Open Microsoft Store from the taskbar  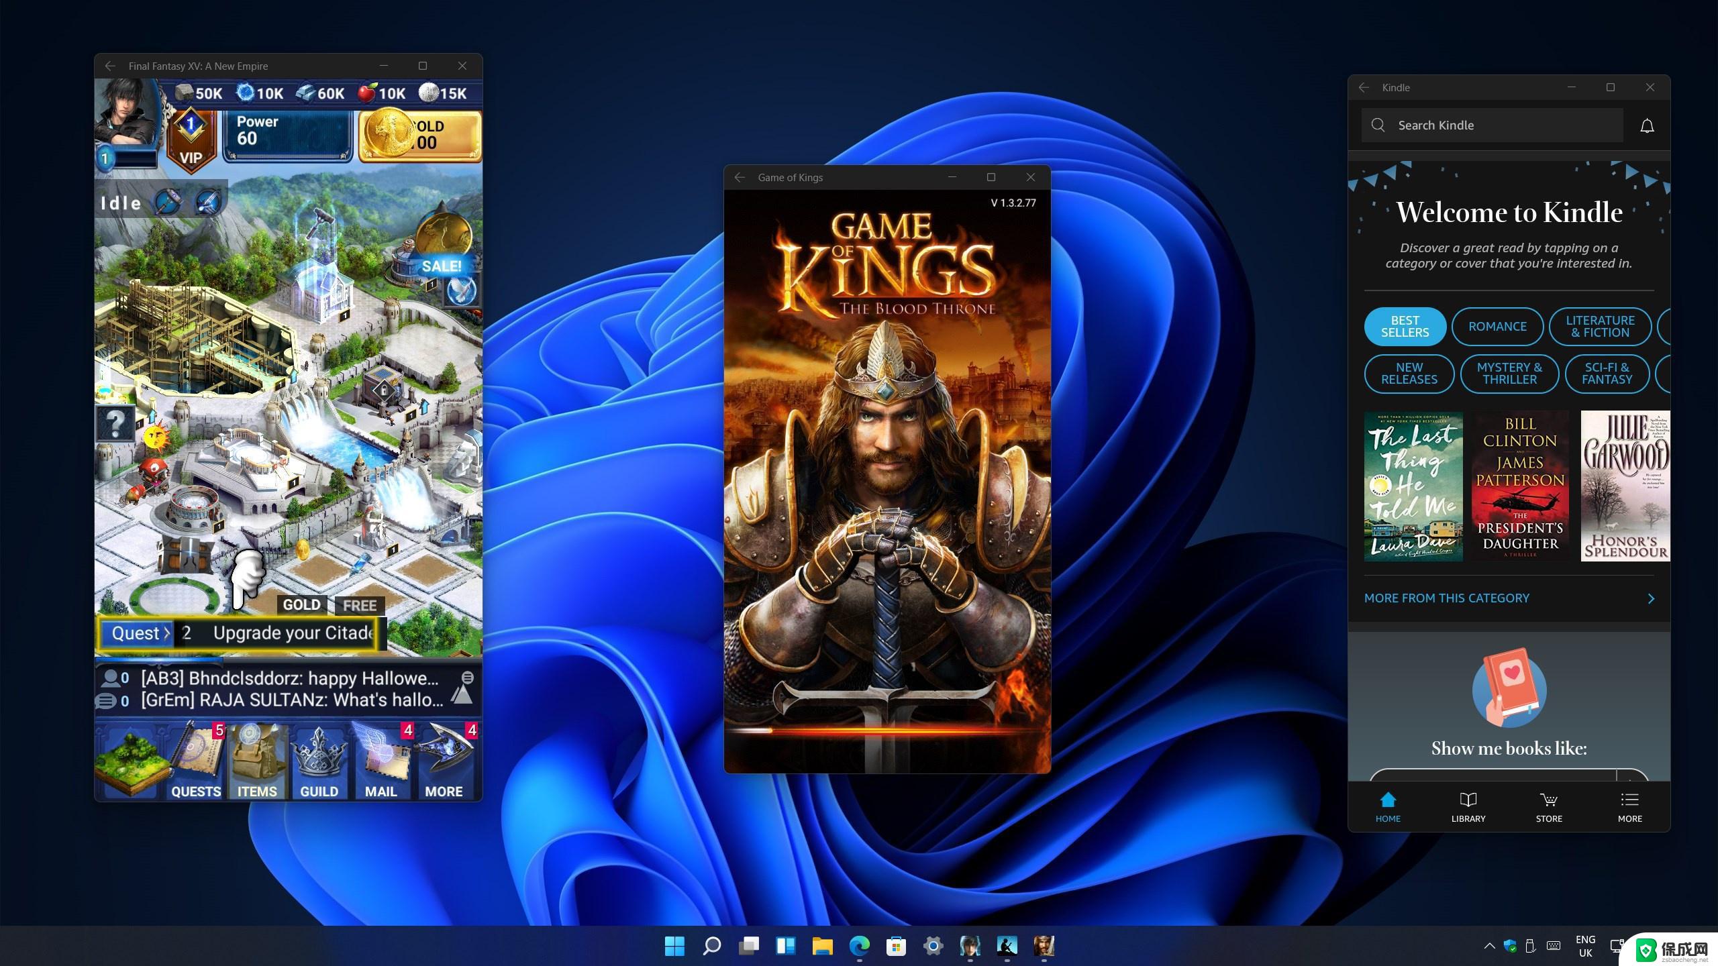[896, 946]
